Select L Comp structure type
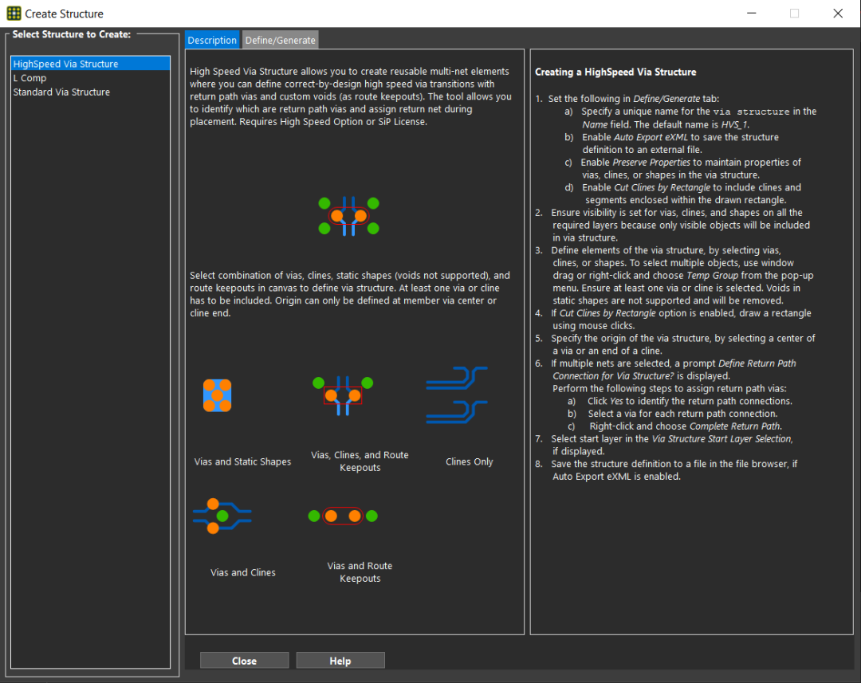 30,78
